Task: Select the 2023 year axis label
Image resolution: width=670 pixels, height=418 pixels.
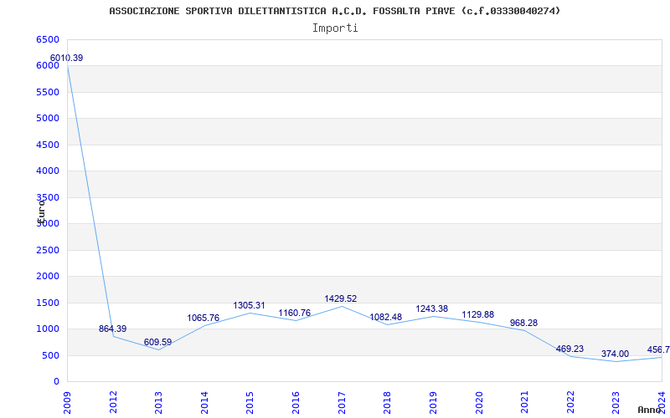Action: point(616,403)
